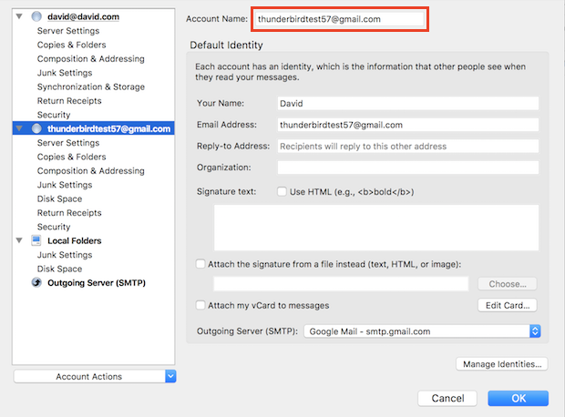The image size is (565, 417).
Task: Open Server Settings under the gmail account
Action: 68,143
